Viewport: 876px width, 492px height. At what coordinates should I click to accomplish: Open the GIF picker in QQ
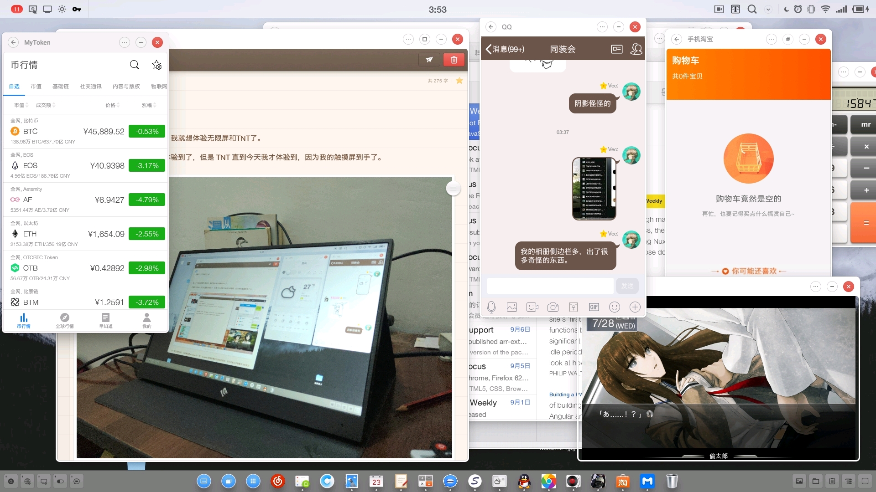click(x=594, y=307)
